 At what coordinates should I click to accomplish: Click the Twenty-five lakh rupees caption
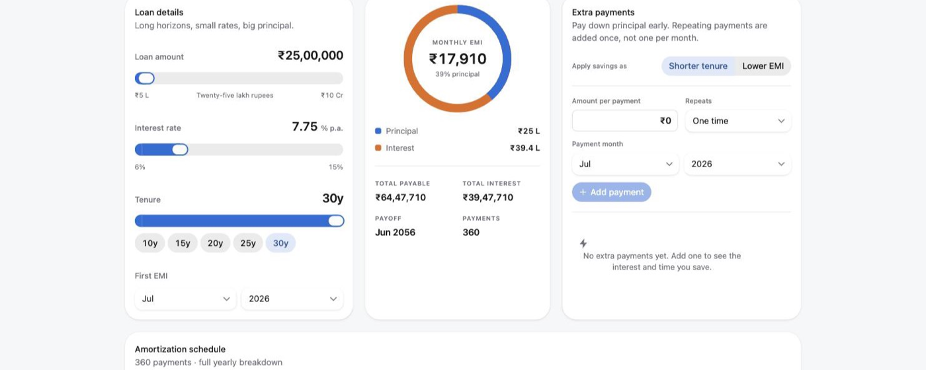point(235,95)
